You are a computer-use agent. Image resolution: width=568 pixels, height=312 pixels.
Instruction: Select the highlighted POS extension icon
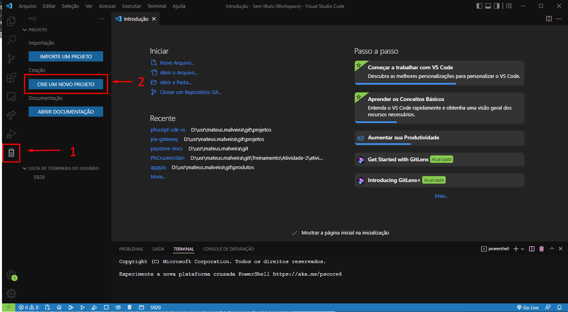click(x=11, y=152)
